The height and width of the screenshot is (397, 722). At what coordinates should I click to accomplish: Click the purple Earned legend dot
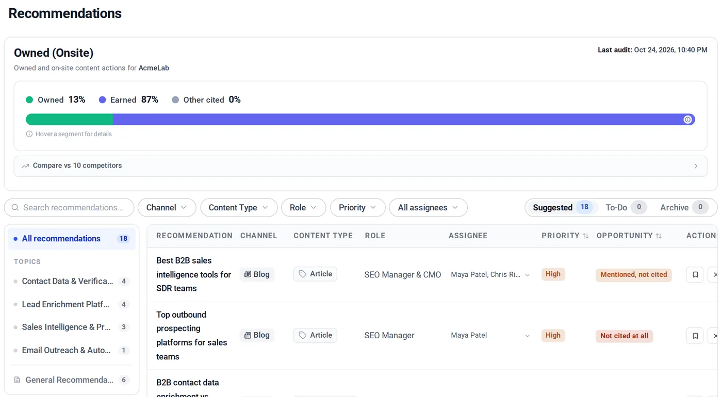[x=102, y=100]
